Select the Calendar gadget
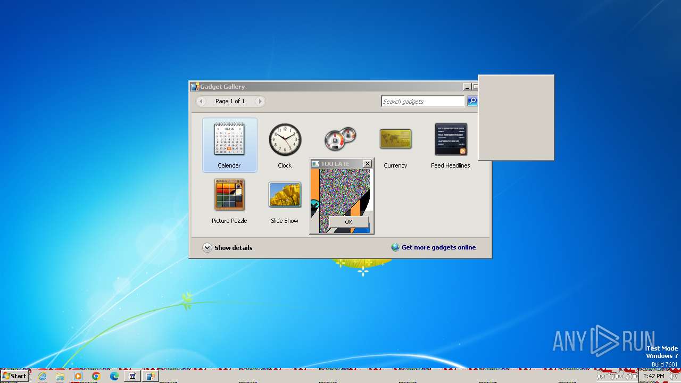The width and height of the screenshot is (681, 383). pos(229,145)
